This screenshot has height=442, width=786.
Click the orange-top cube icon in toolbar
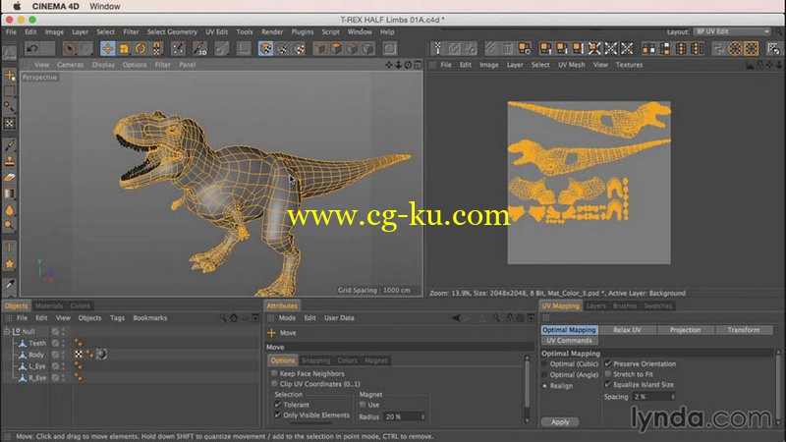336,48
